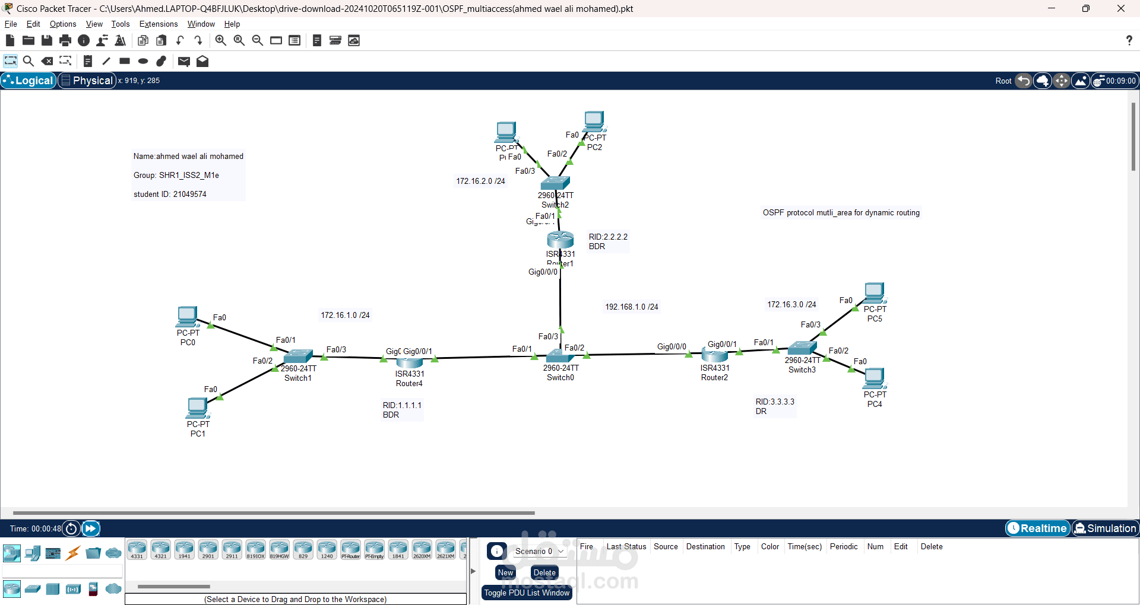Open the Network Information icon

coord(84,40)
